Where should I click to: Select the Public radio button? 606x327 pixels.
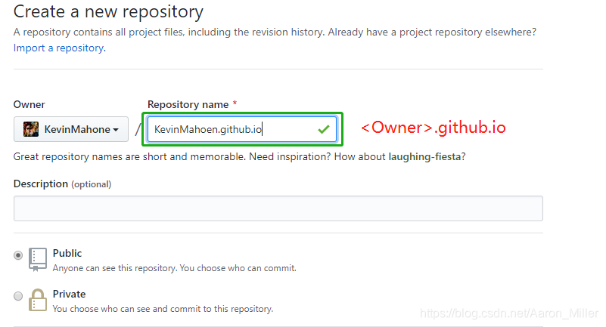point(18,255)
